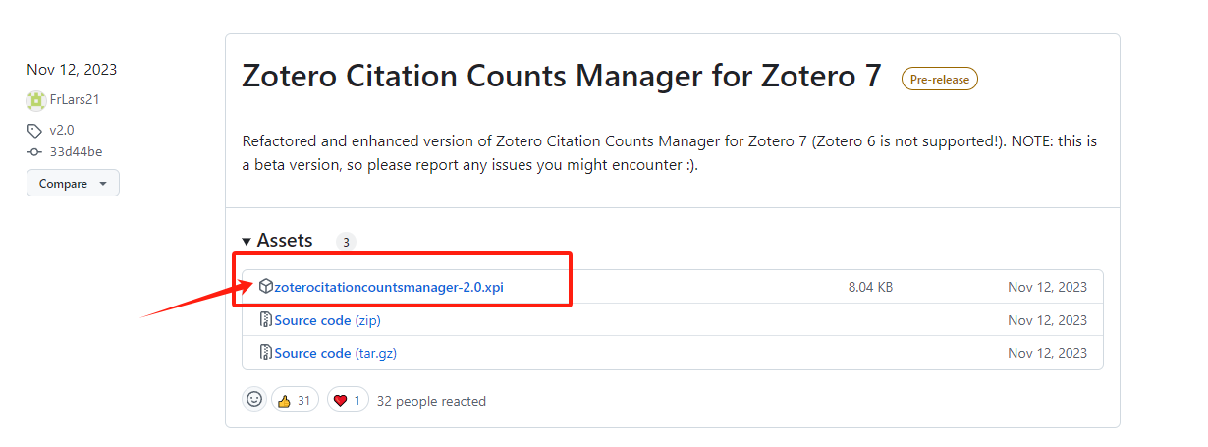Toggle the thumbs up reaction with 31
Image resolution: width=1208 pixels, height=447 pixels.
tap(295, 400)
